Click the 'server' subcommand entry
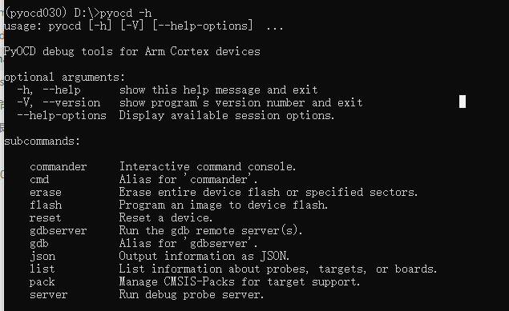 [49, 294]
